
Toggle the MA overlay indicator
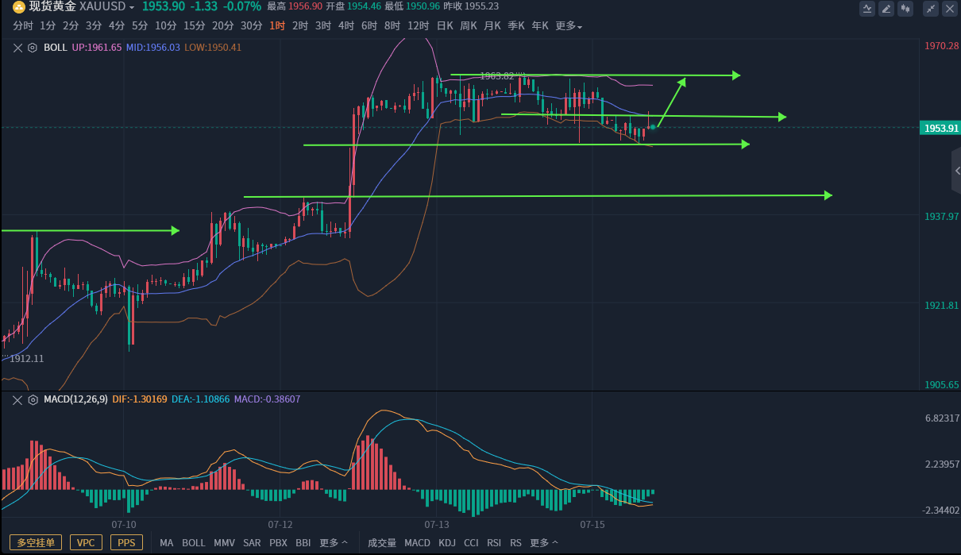coord(166,543)
